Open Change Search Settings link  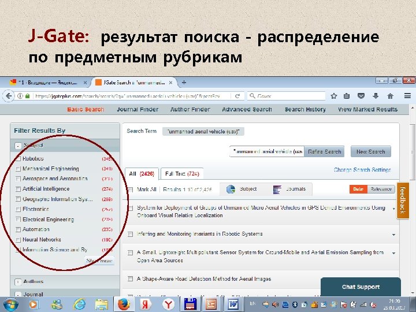362,170
